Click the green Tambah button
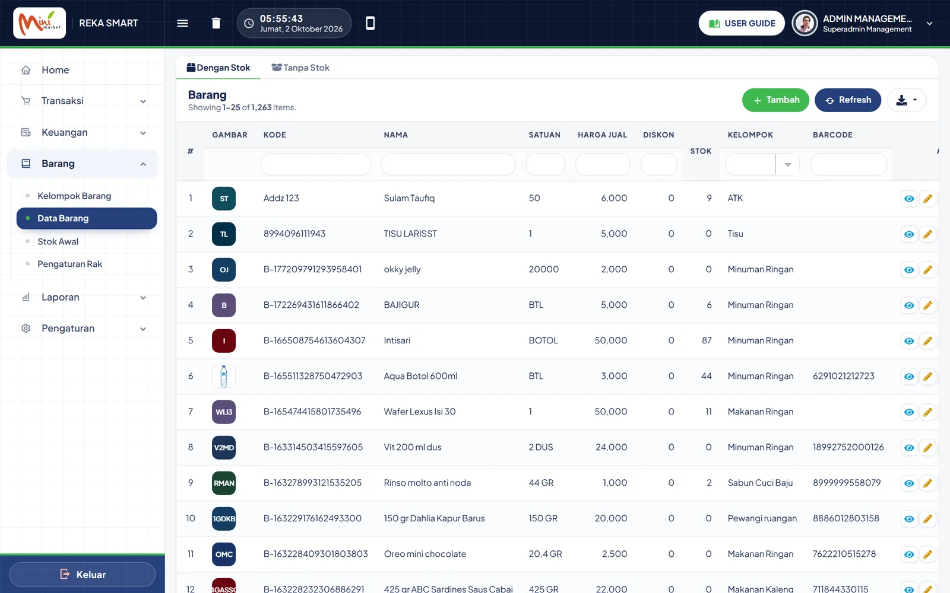This screenshot has width=950, height=593. click(x=775, y=100)
